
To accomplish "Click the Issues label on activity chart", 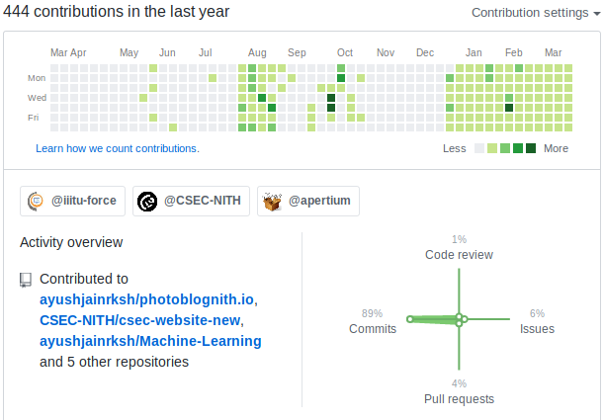I will click(537, 329).
